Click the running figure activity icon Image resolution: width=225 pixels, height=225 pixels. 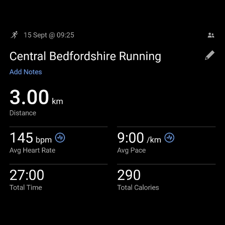[14, 35]
